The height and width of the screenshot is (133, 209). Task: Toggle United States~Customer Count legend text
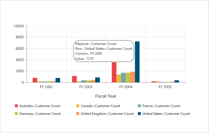pos(166,114)
